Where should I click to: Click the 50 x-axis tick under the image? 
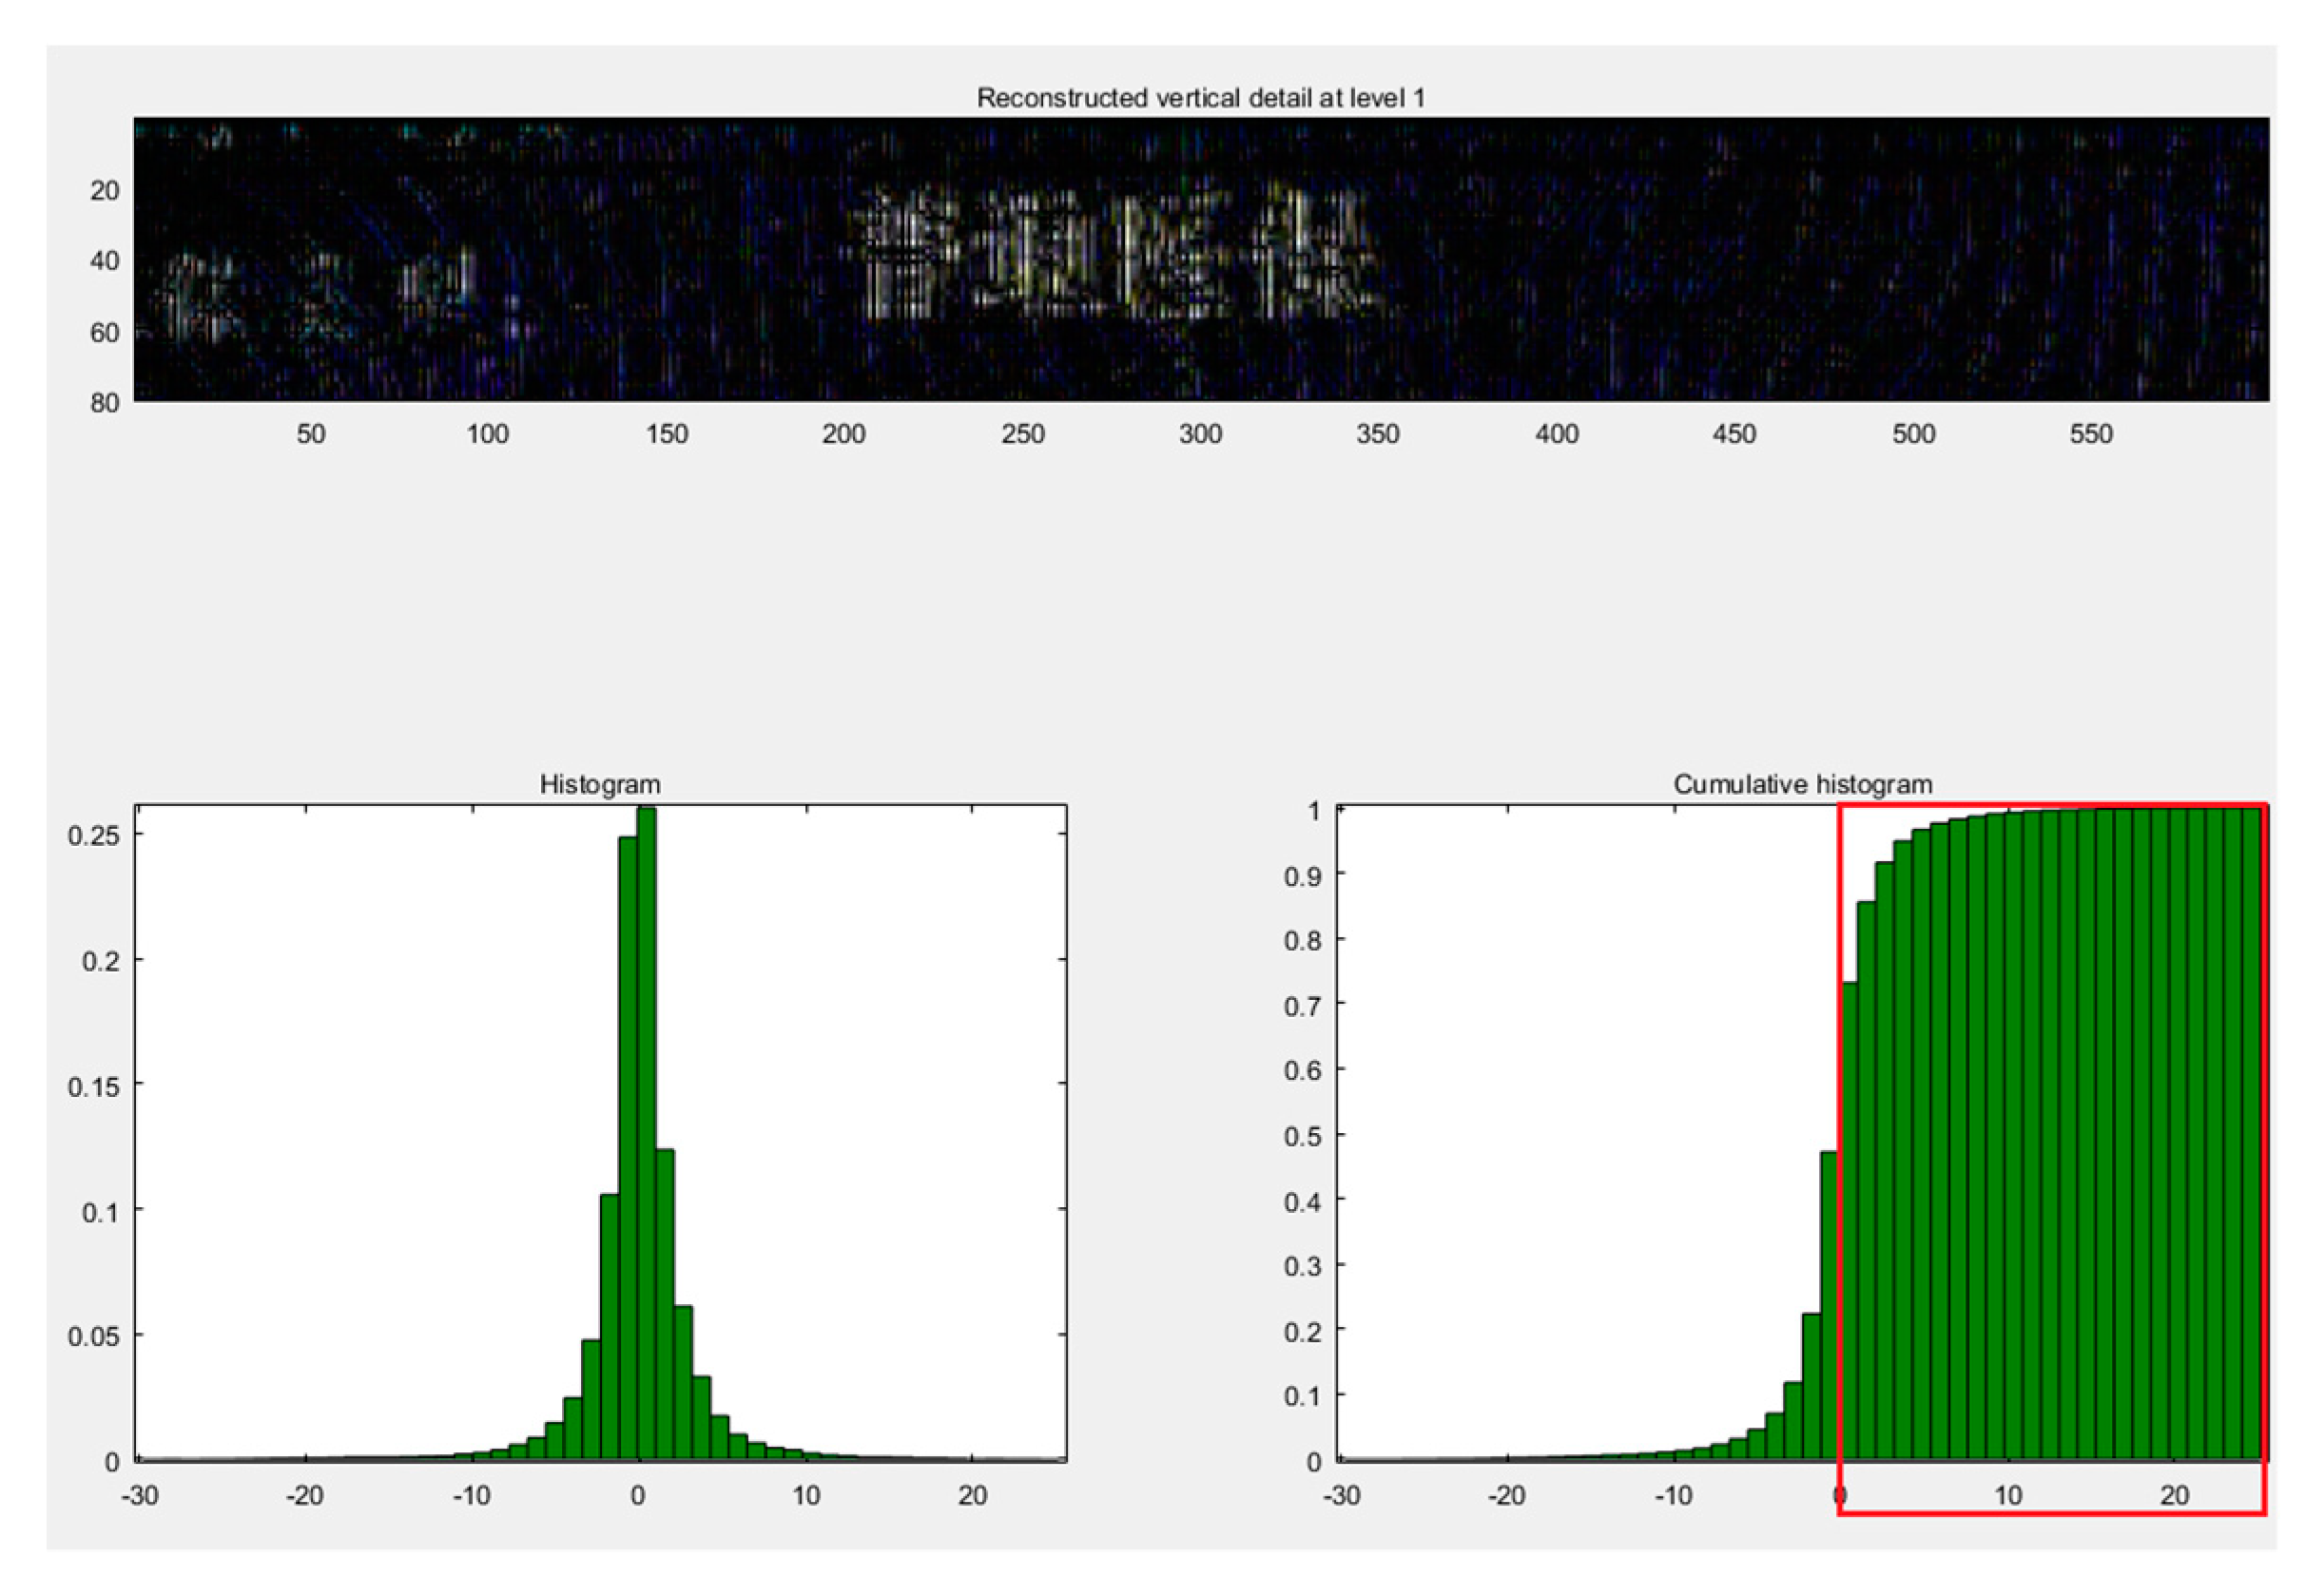(x=310, y=434)
